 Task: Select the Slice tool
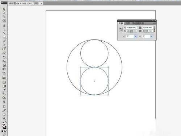click(4, 110)
